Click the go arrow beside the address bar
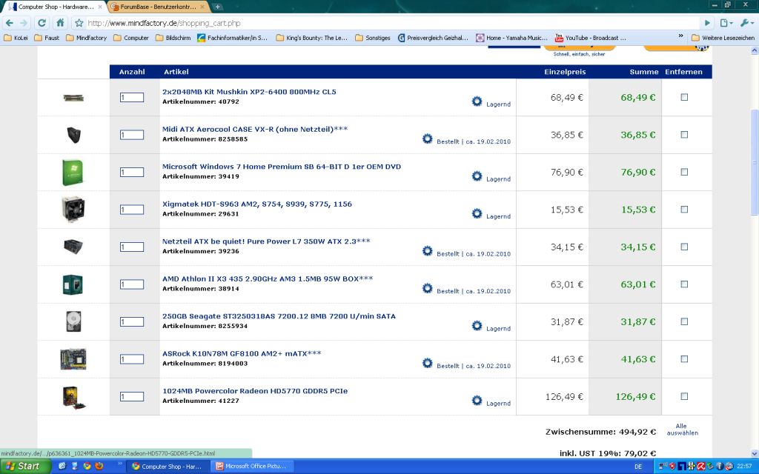This screenshot has width=759, height=474. pyautogui.click(x=707, y=23)
